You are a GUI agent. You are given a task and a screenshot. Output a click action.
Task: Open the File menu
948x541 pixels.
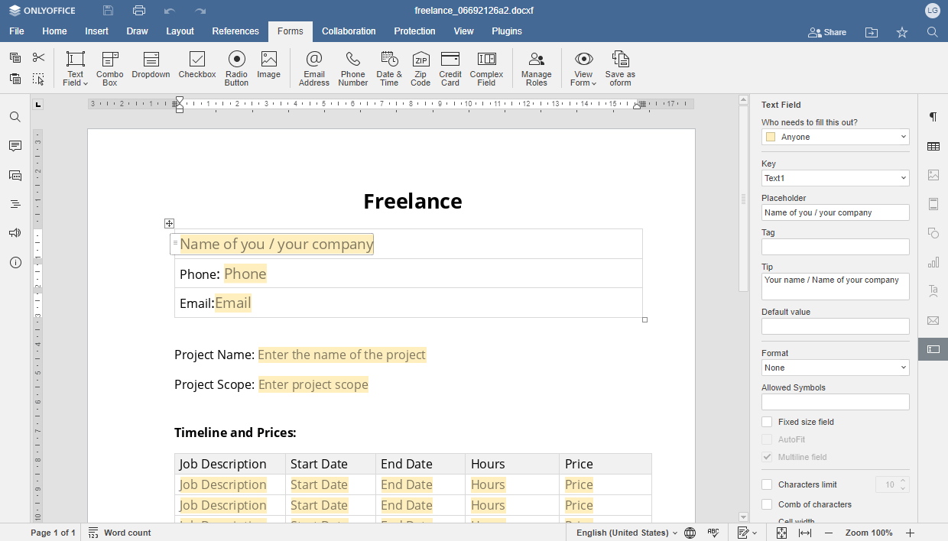coord(17,31)
